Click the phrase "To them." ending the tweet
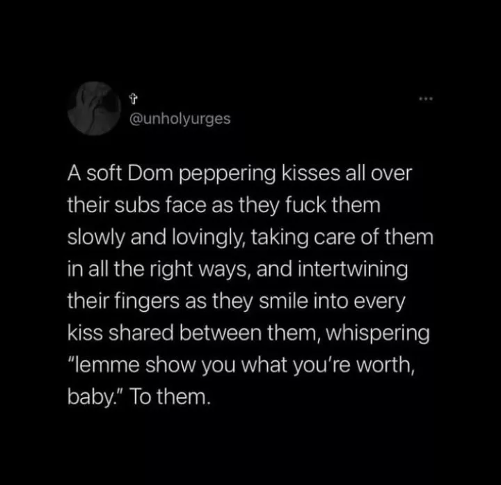The height and width of the screenshot is (485, 501). pyautogui.click(x=171, y=397)
